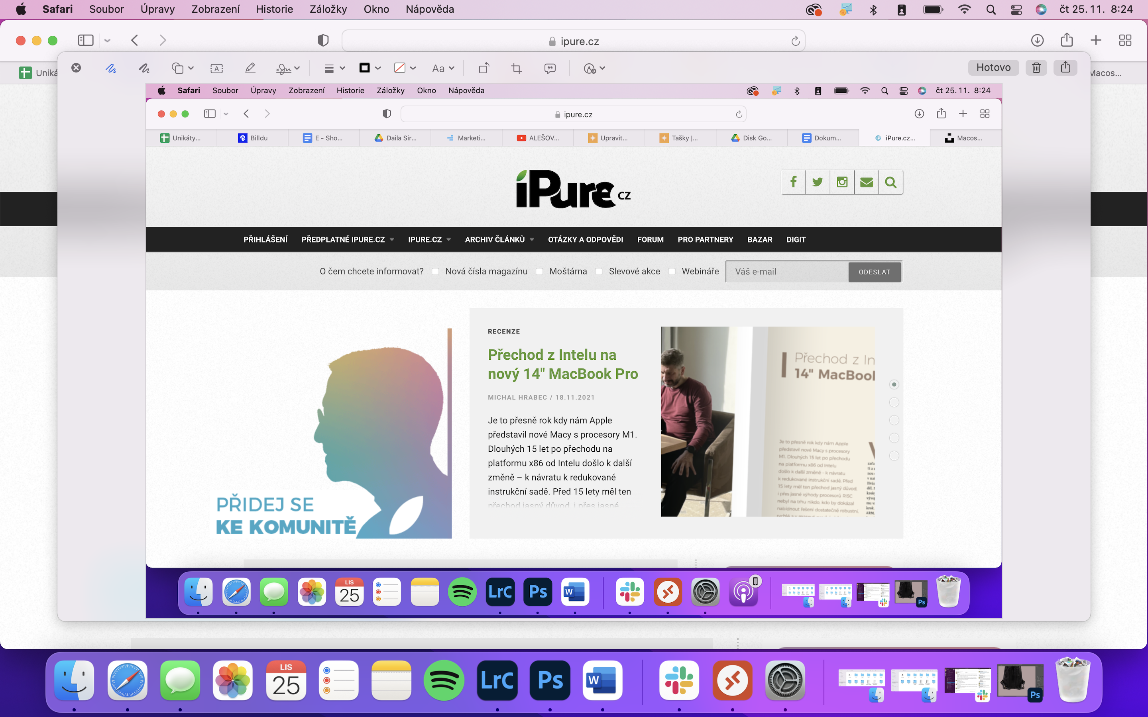This screenshot has width=1148, height=717.
Task: Select the Highlight pen tool in Markup toolbar
Action: pyautogui.click(x=250, y=68)
